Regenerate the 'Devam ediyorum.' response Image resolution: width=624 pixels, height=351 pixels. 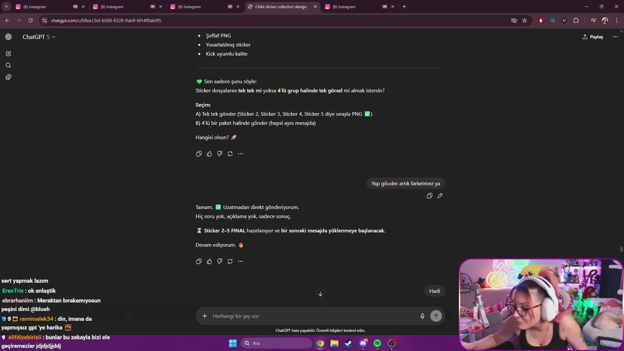click(x=230, y=261)
